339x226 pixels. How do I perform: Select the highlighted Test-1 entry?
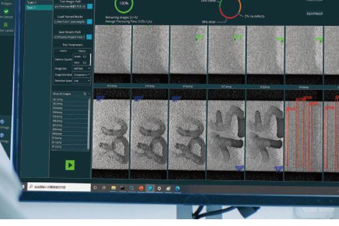(39, 7)
